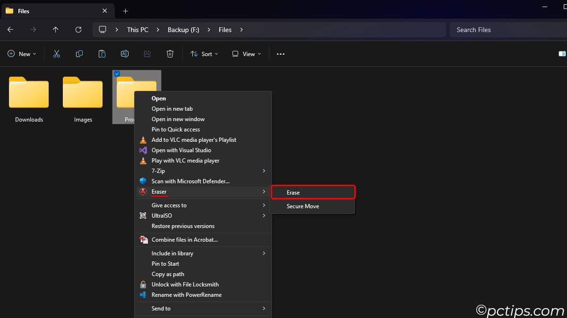Navigate to This PC via breadcrumb

(137, 29)
